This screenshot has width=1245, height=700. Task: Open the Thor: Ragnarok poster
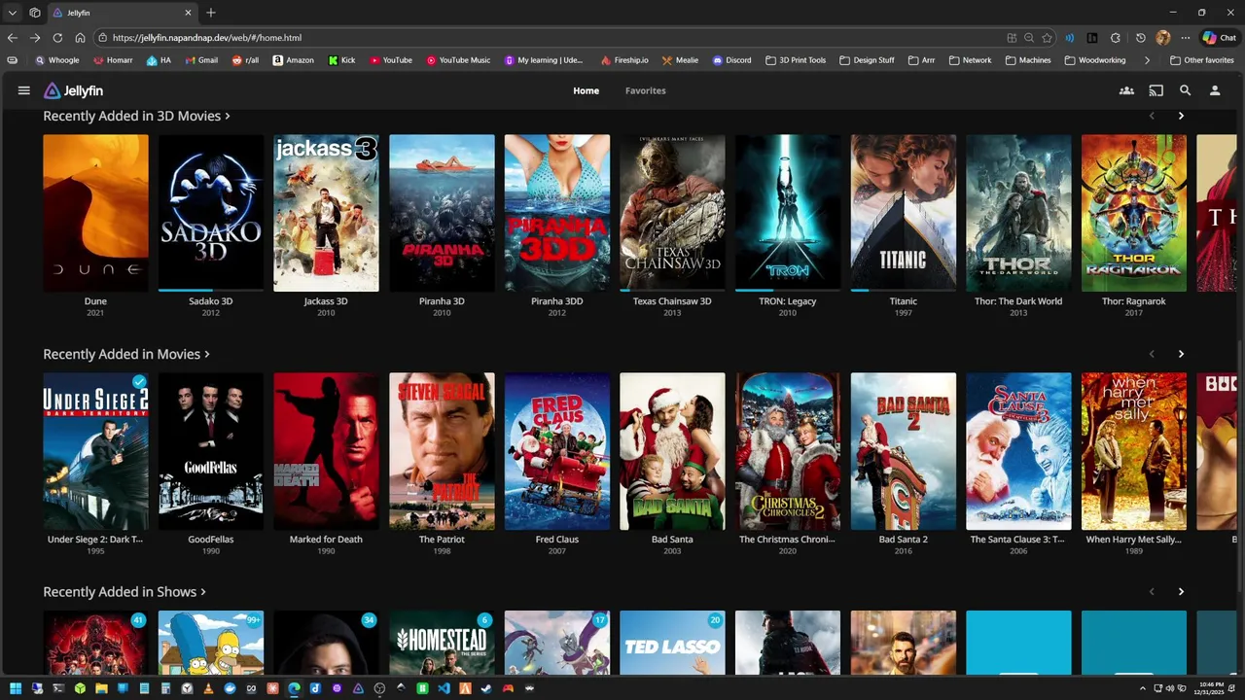coord(1134,213)
